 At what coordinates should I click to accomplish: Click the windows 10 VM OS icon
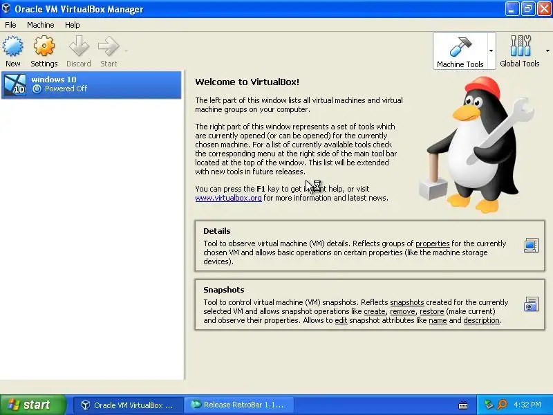click(x=15, y=84)
